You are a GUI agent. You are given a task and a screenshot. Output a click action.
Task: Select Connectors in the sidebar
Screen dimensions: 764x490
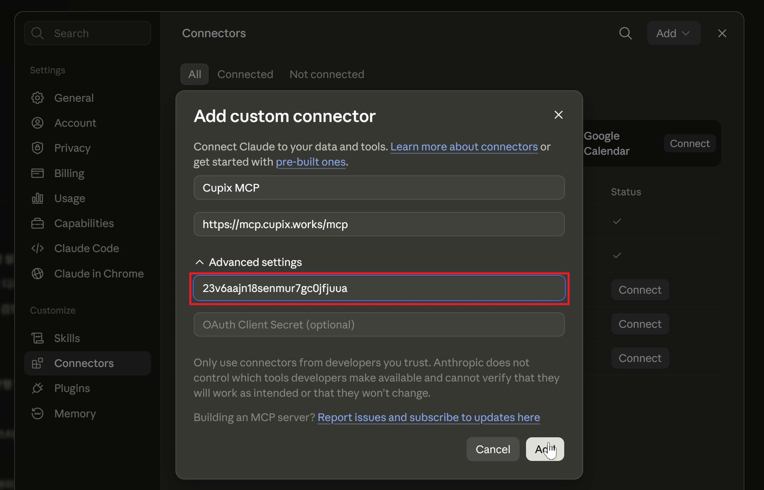87,363
